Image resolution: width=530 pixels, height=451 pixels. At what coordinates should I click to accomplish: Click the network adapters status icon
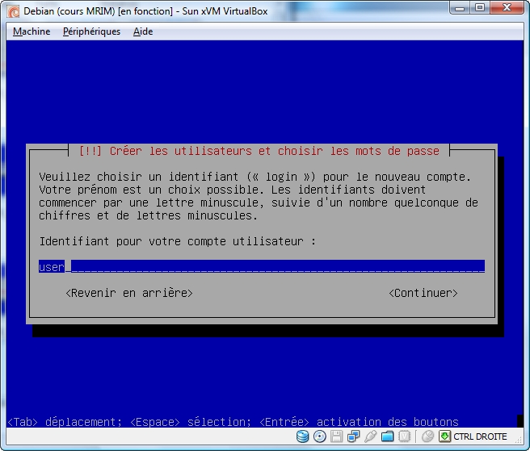[x=354, y=436]
